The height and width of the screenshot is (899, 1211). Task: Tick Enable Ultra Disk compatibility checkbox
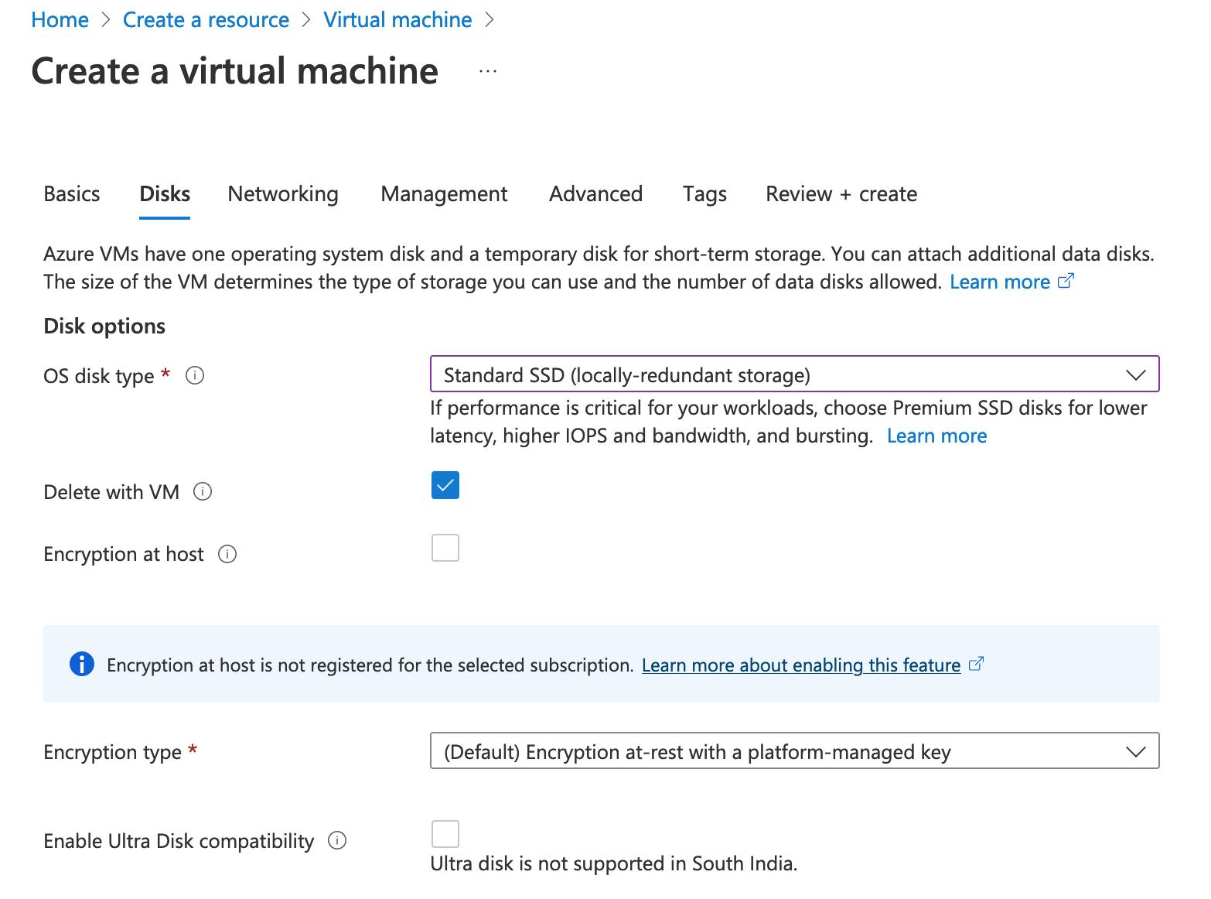[445, 834]
